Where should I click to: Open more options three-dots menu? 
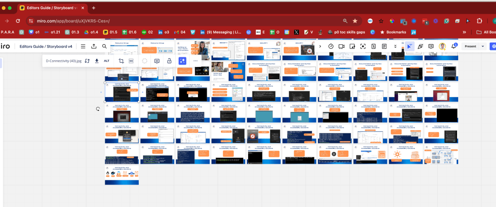pyautogui.click(x=195, y=61)
